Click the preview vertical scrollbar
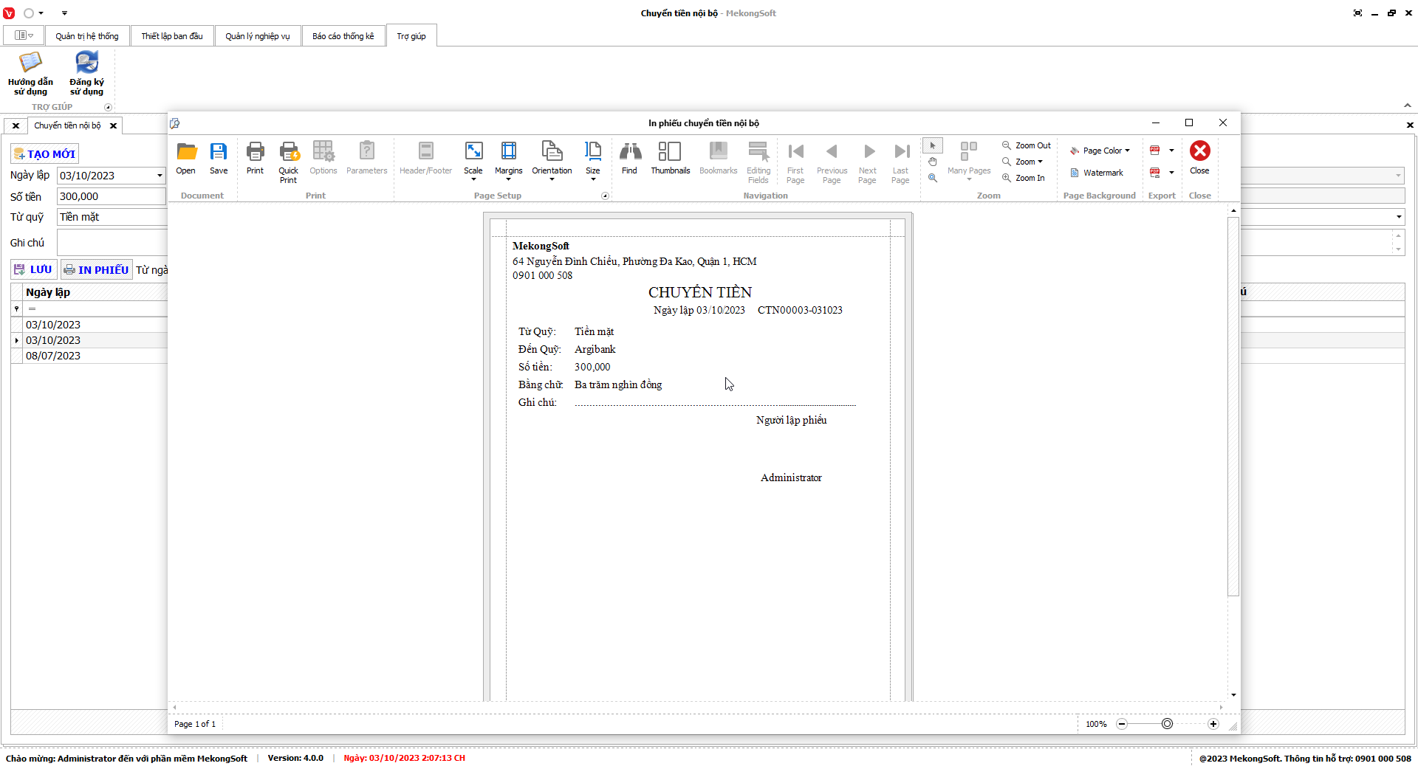Screen dimensions: 1418x766 click(x=1233, y=406)
